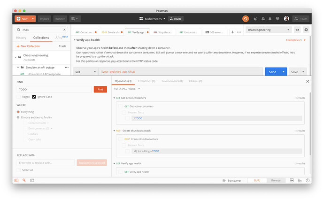This screenshot has height=200, width=324.
Task: Open the DEL Stop the a... request tab
Action: (x=162, y=32)
